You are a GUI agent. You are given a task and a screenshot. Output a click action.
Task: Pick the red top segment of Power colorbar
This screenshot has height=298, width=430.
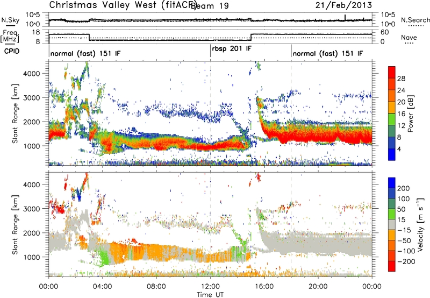(x=392, y=72)
